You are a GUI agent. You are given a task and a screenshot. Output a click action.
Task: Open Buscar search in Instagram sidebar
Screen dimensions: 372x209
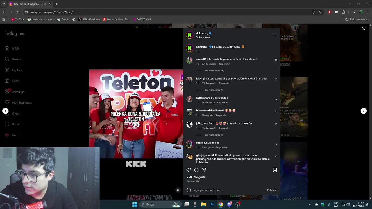7,59
